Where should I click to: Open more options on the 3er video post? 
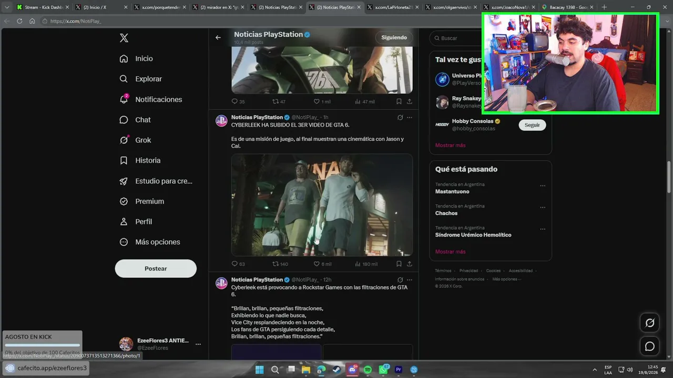coord(410,118)
